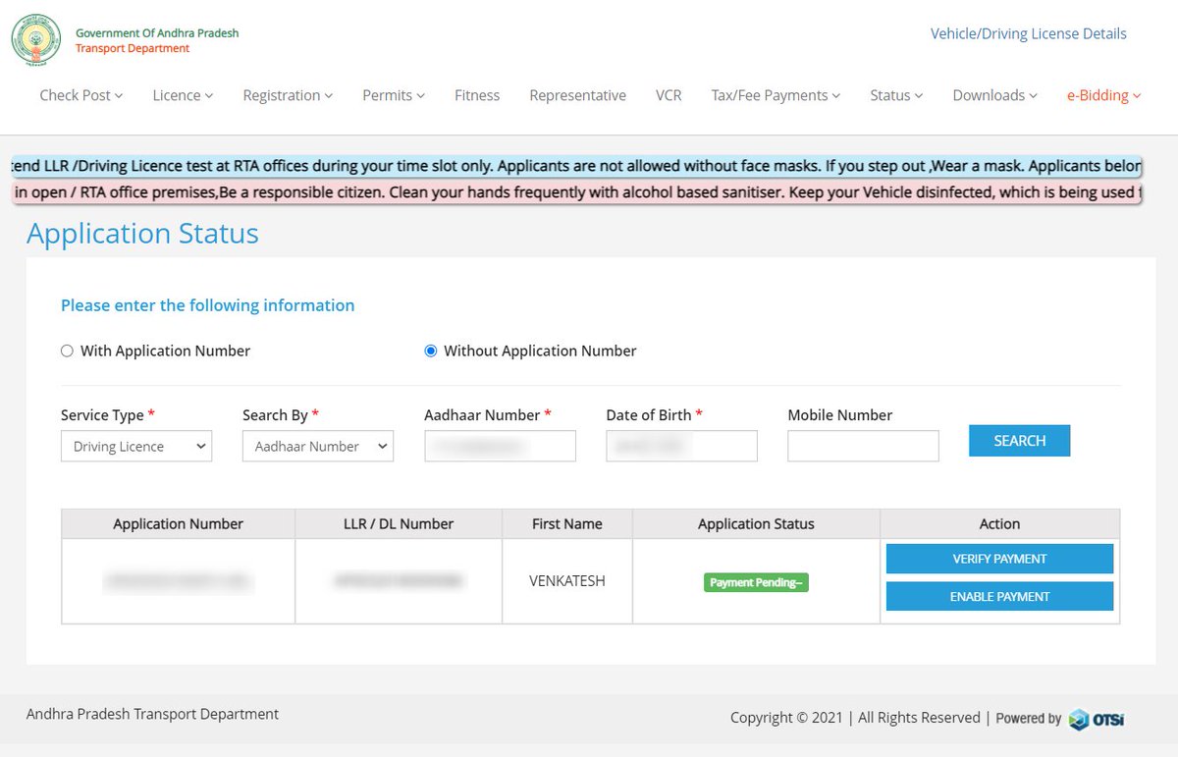
Task: Click the ENABLE PAYMENT button
Action: (x=999, y=596)
